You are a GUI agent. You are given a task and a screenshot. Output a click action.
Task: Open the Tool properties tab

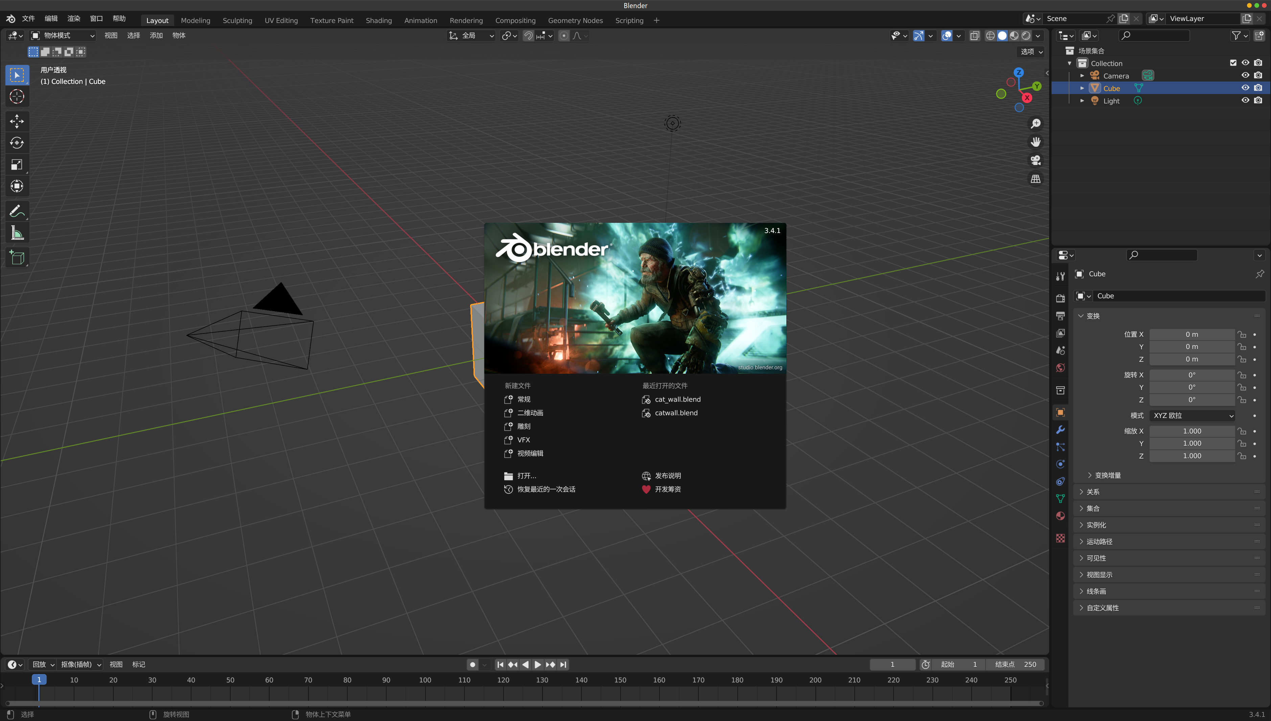1060,276
